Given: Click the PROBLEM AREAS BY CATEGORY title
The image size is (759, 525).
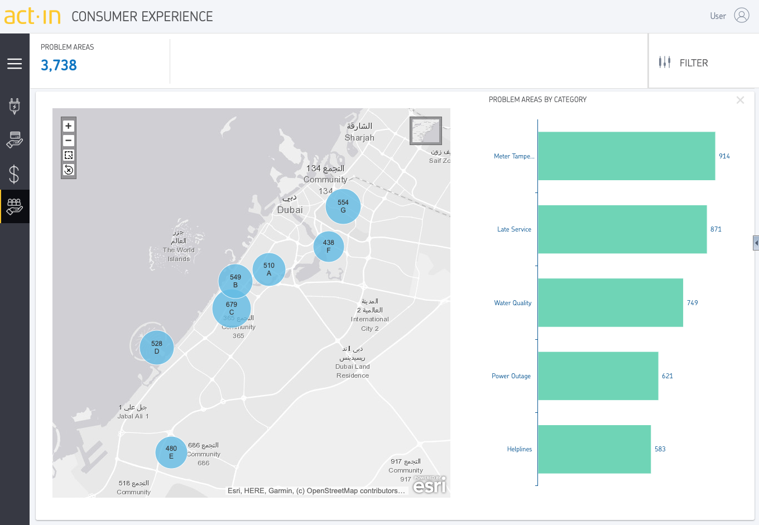Looking at the screenshot, I should [x=537, y=100].
